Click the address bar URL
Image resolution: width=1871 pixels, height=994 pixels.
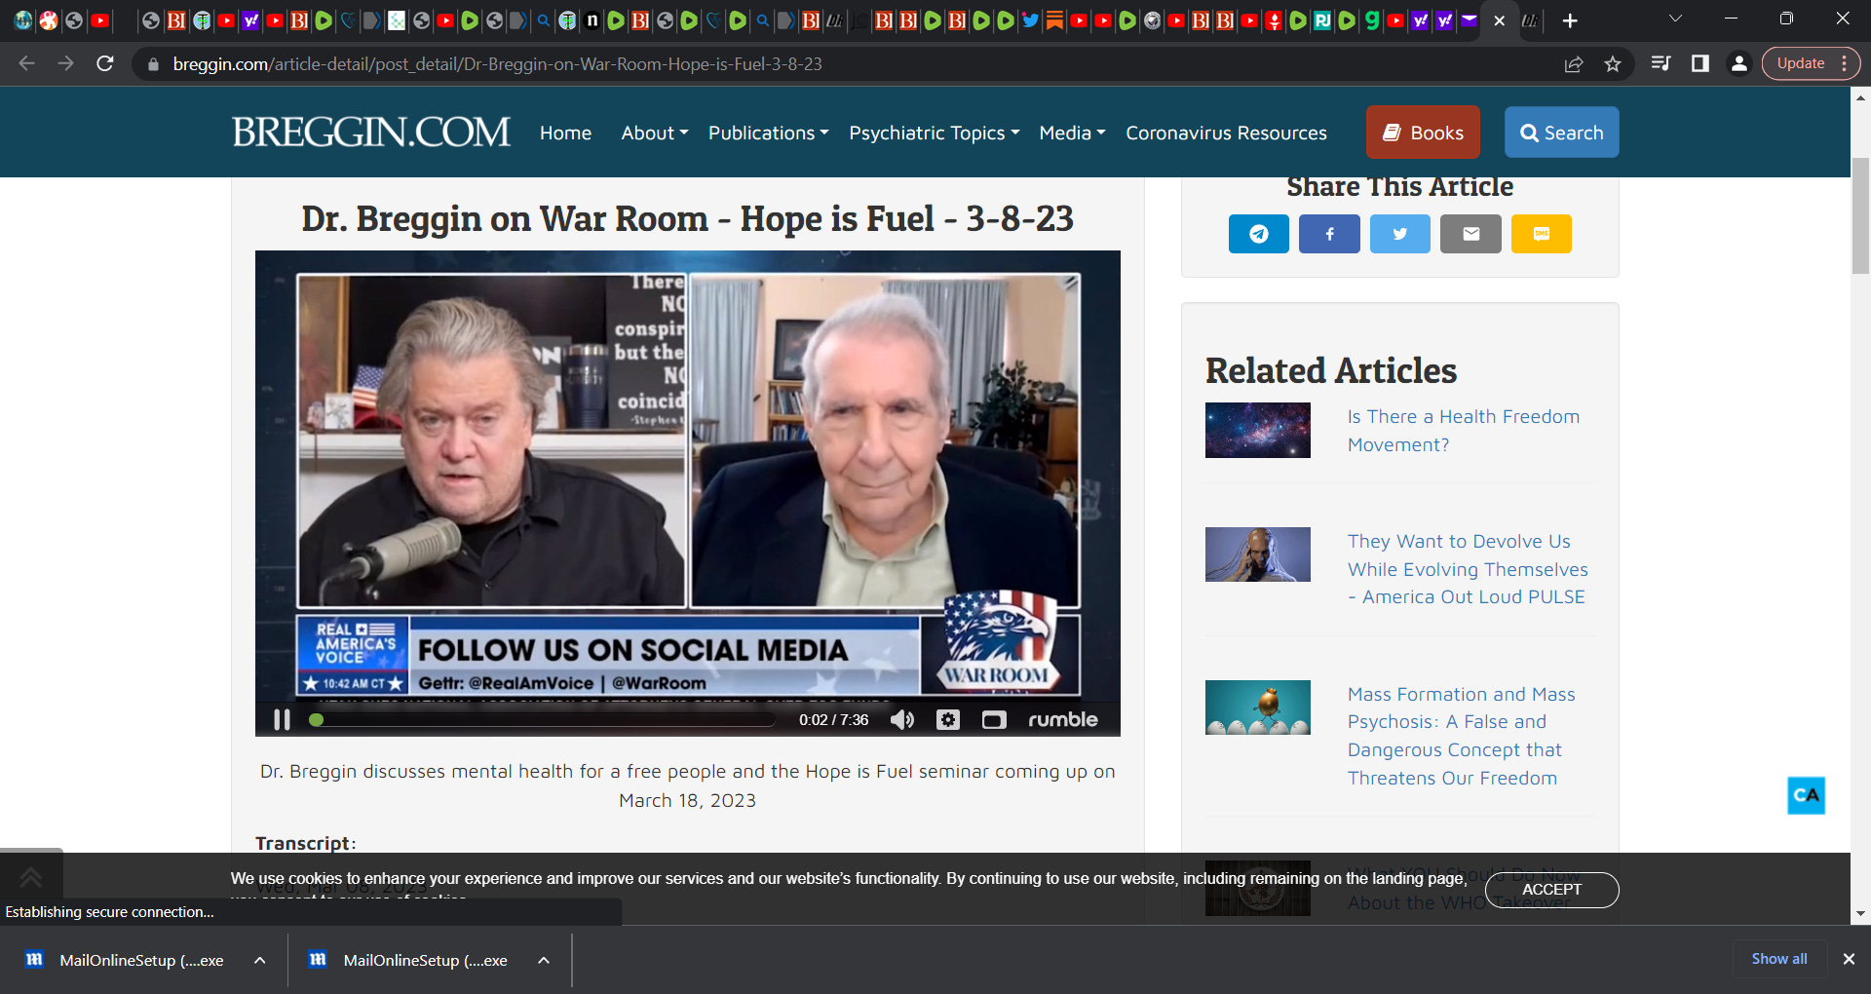pos(497,64)
